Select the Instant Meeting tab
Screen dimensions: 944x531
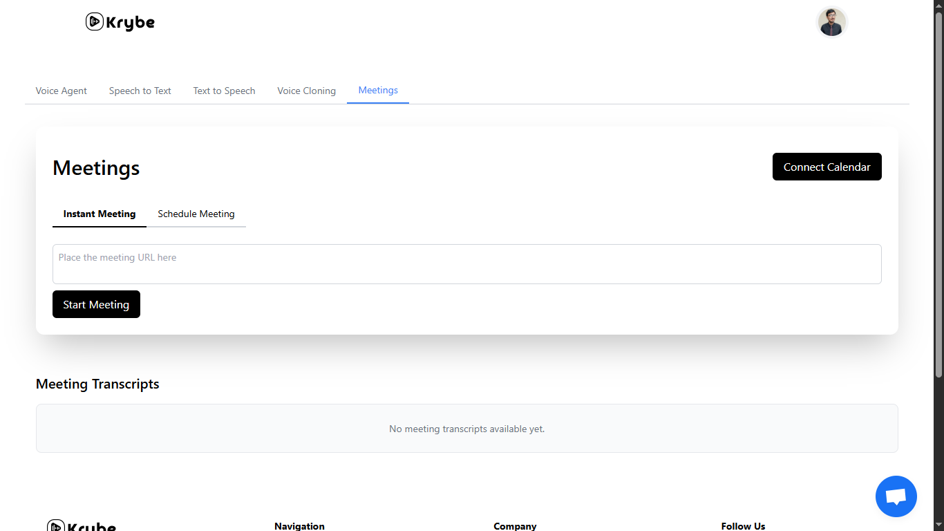pyautogui.click(x=100, y=214)
